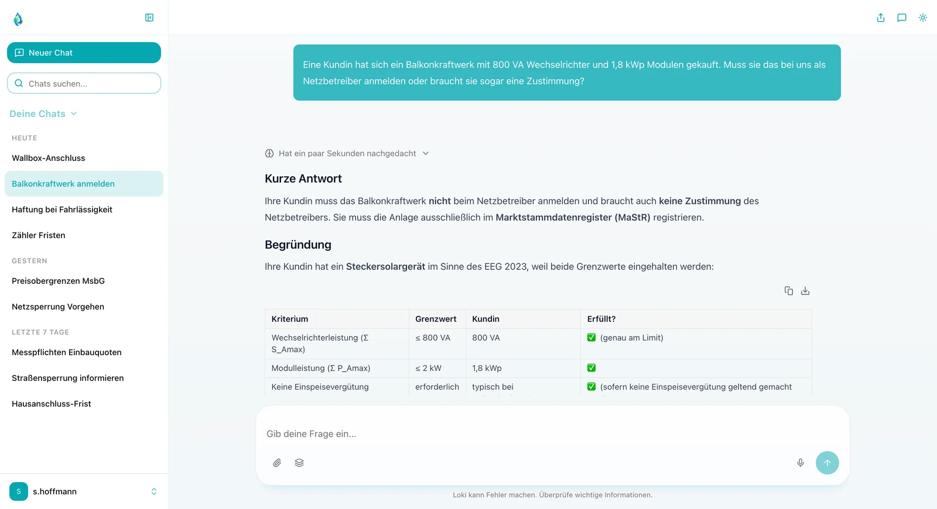Open Messpflichten Einbauquoten chat
This screenshot has height=509, width=937.
[x=84, y=352]
